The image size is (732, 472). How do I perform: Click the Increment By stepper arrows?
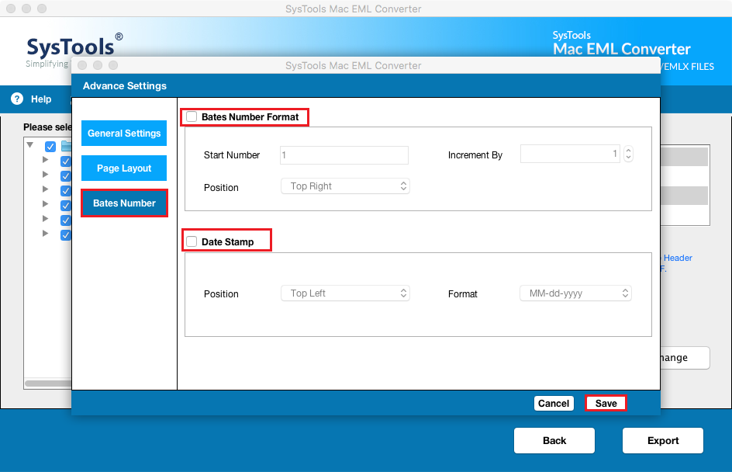[x=628, y=154]
